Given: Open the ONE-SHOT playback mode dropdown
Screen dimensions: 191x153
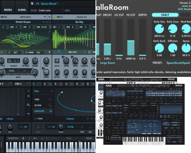Looking at the screenshot, I should click(74, 52).
